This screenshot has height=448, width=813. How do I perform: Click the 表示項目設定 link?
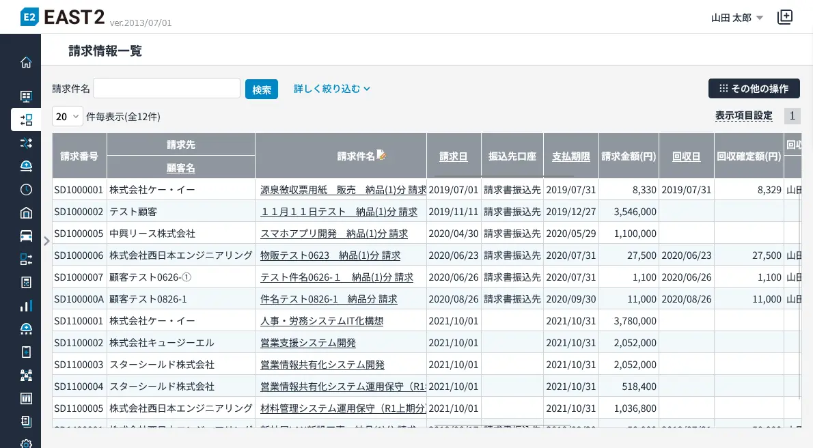(743, 116)
